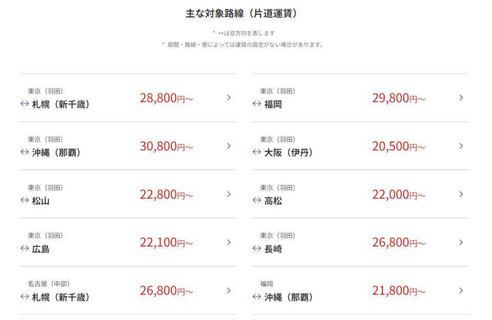Click the arrow icon on the 福岡↔沖縄（那覇）row

pyautogui.click(x=460, y=290)
